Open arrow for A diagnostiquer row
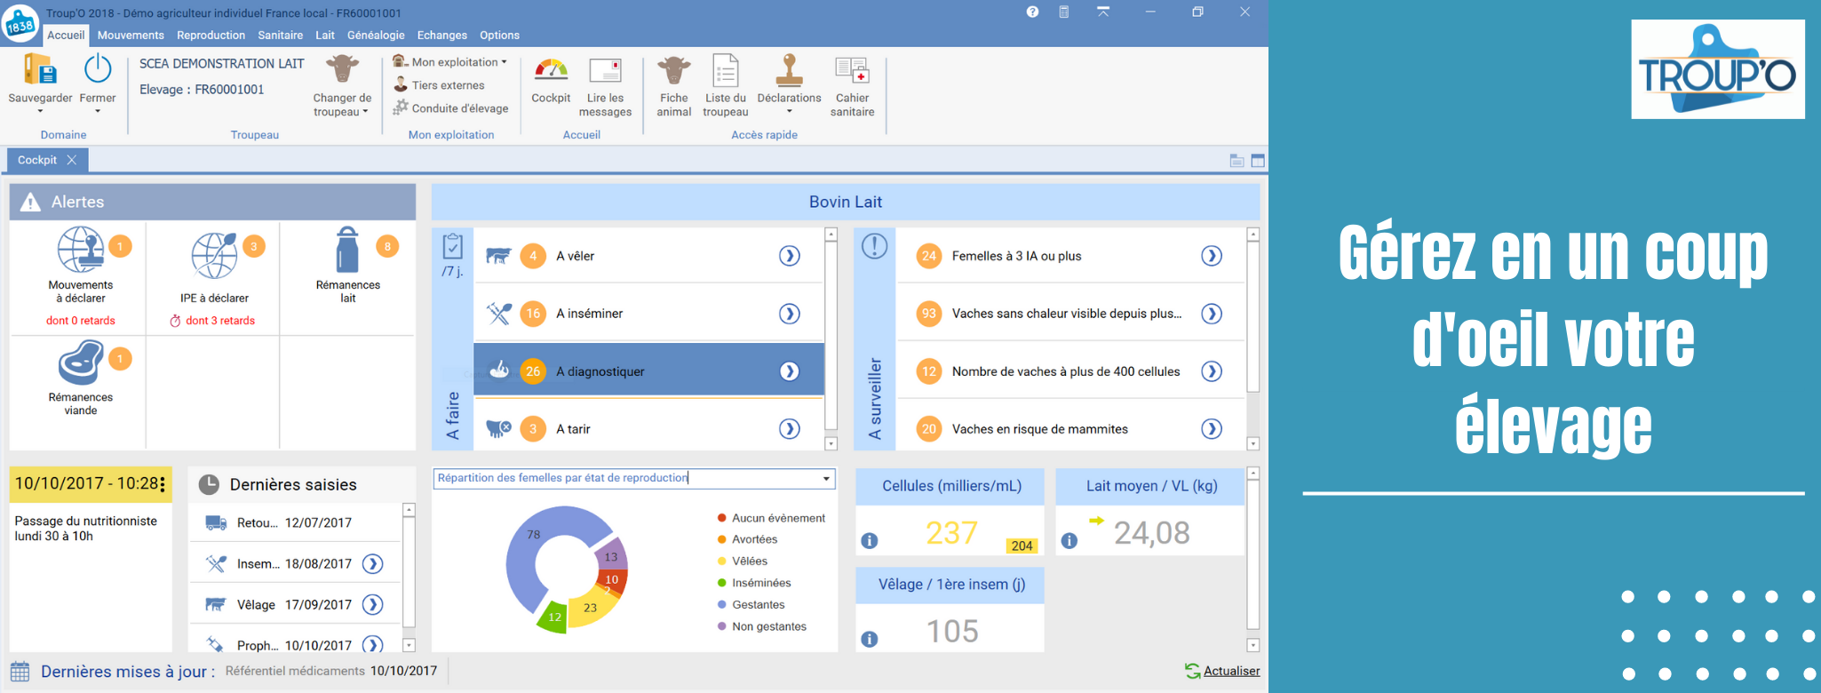Screen dimensions: 1821x693 789,371
